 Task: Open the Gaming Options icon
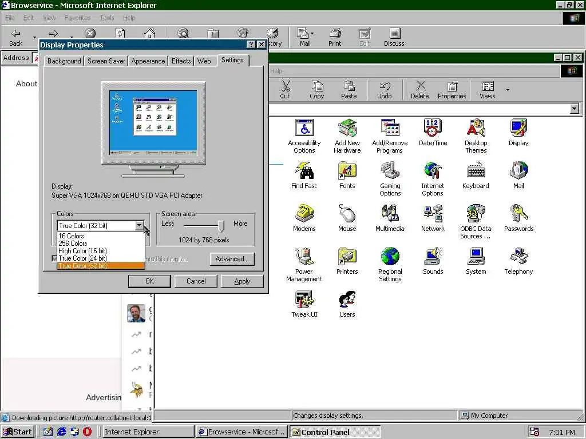tap(390, 179)
